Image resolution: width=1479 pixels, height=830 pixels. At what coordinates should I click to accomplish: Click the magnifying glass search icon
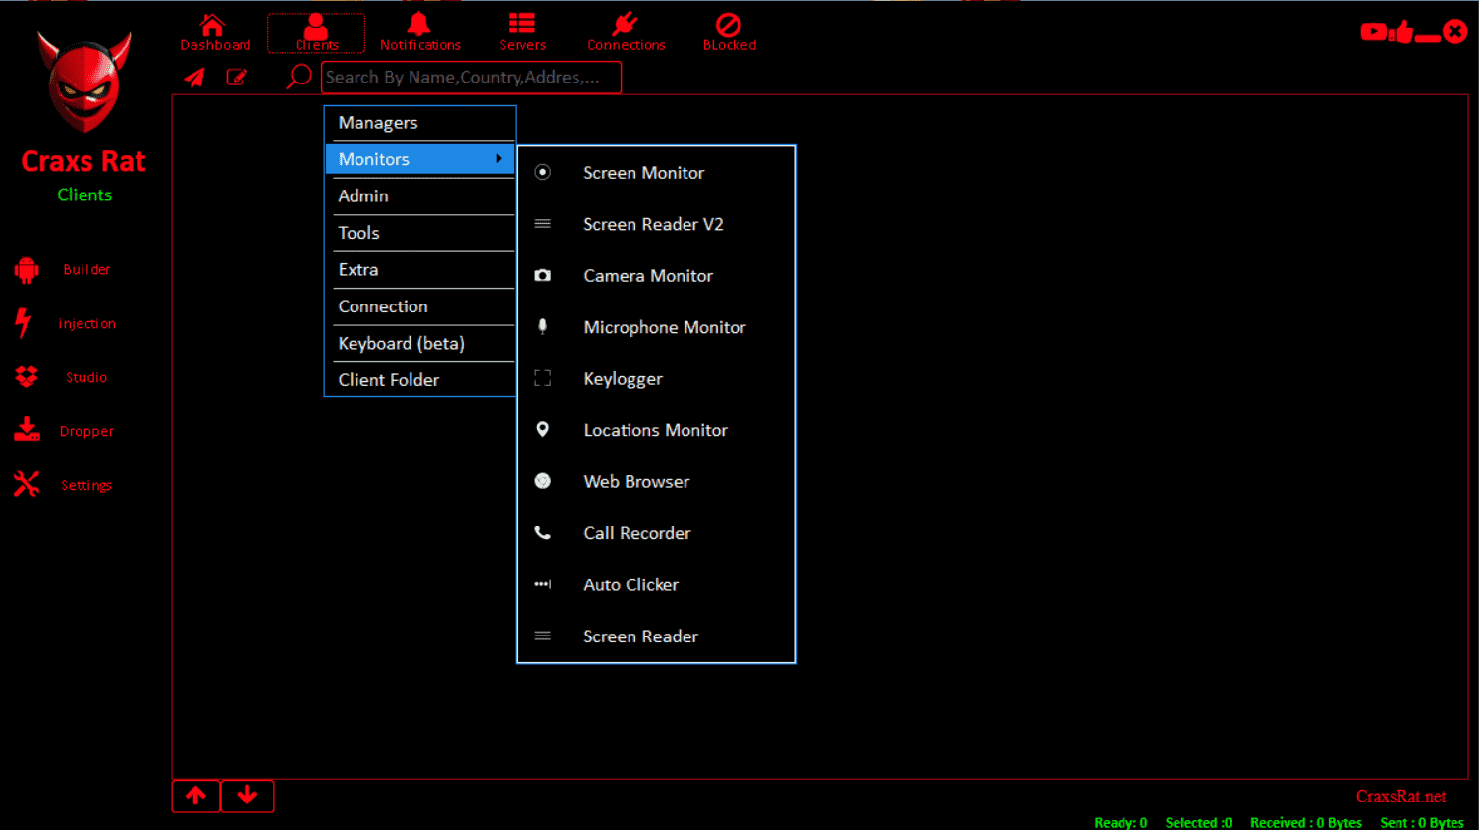(x=299, y=77)
